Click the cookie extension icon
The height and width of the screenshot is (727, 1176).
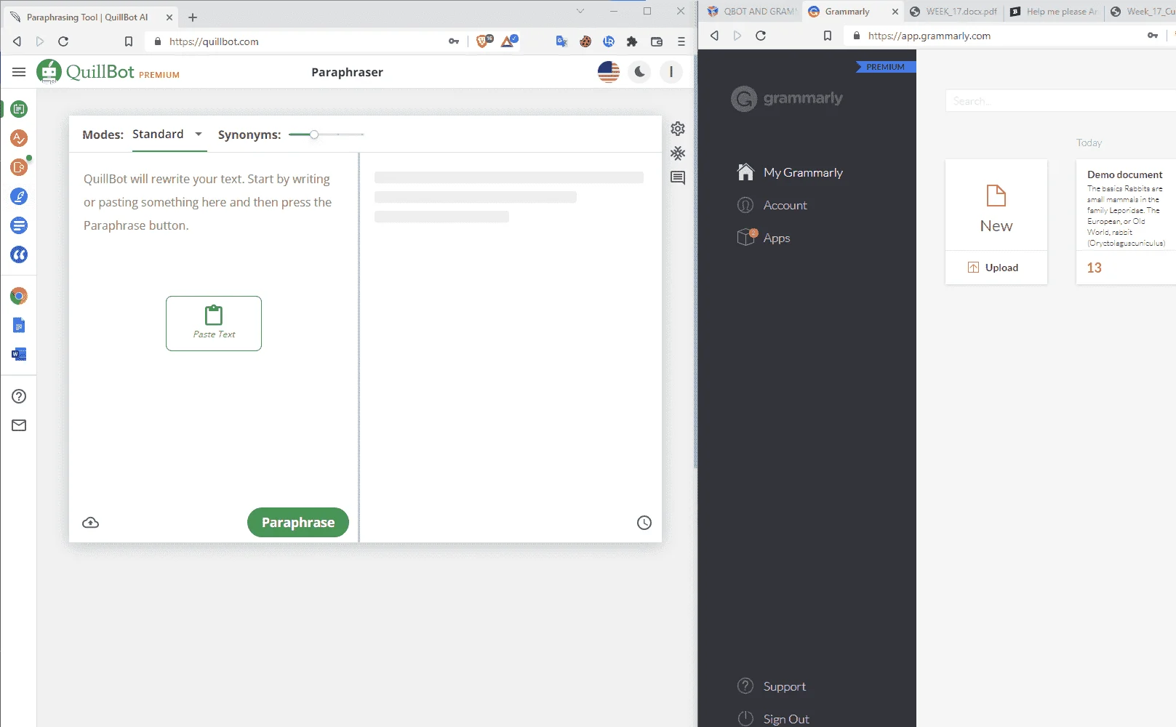(585, 41)
